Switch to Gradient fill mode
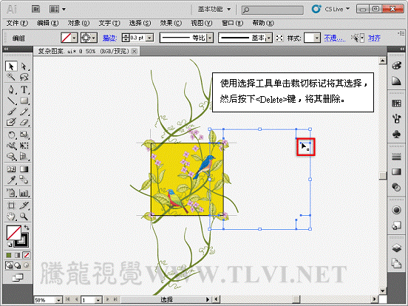 point(18,255)
